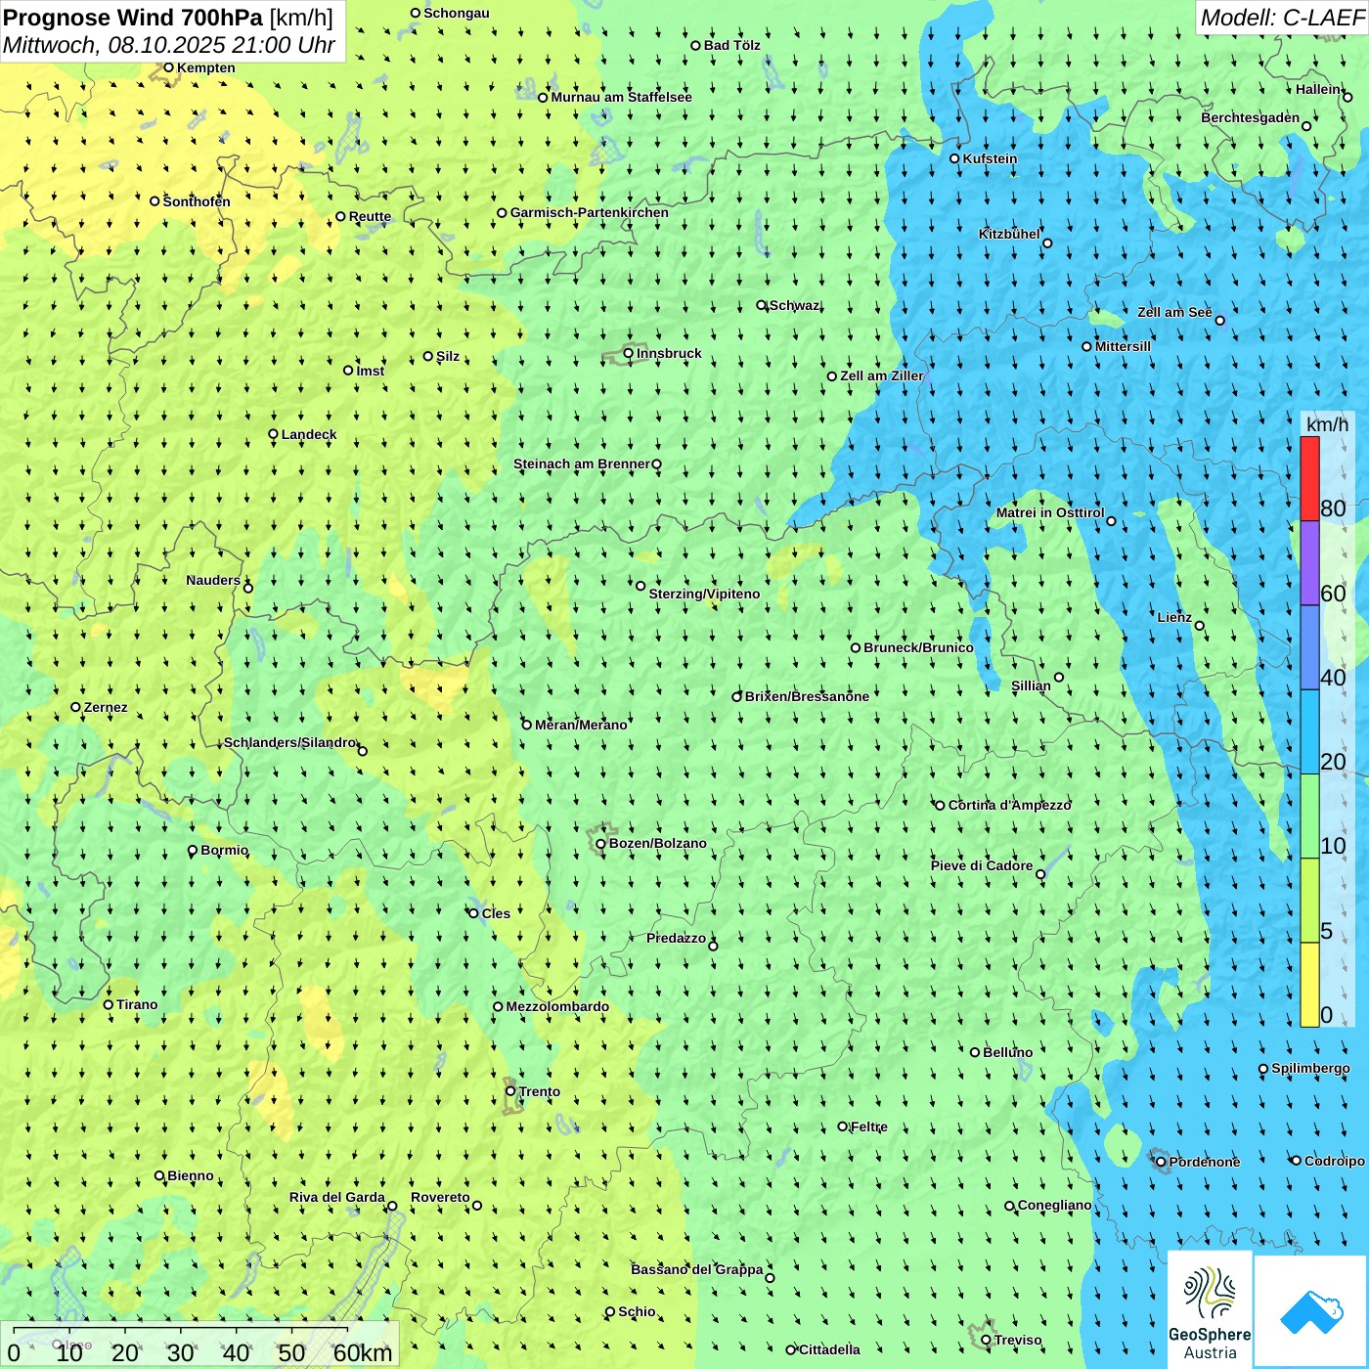Click the Mezzolombardo label
Image resolution: width=1369 pixels, height=1369 pixels.
coord(557,1006)
